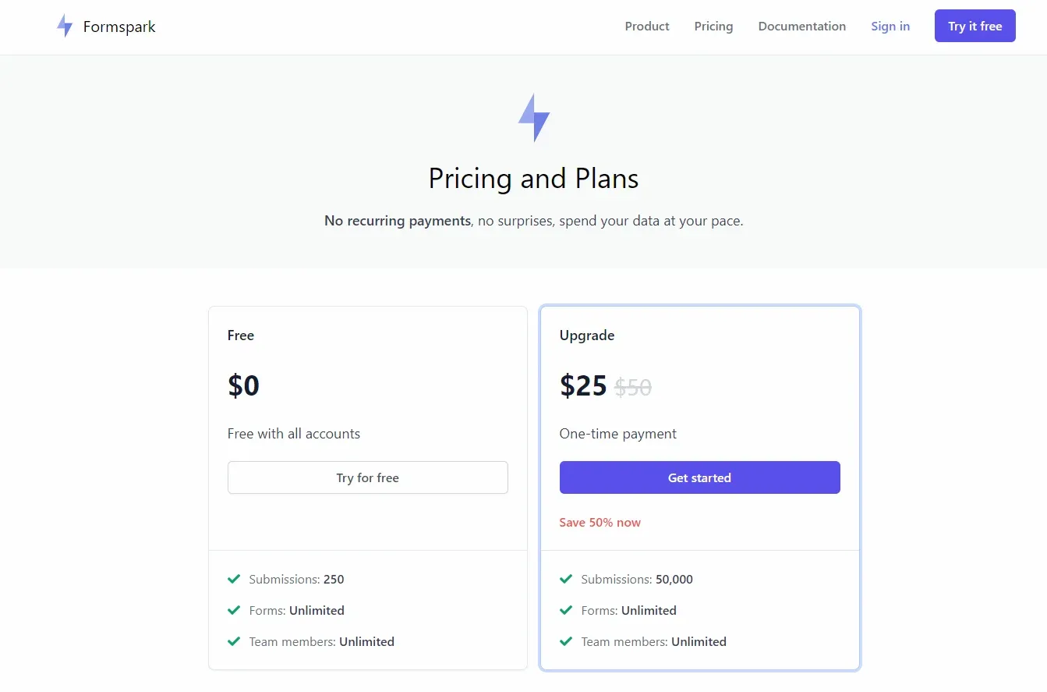The height and width of the screenshot is (692, 1047).
Task: Click the checkmark beside Forms: Unlimited in Upgrade plan
Action: 565,610
